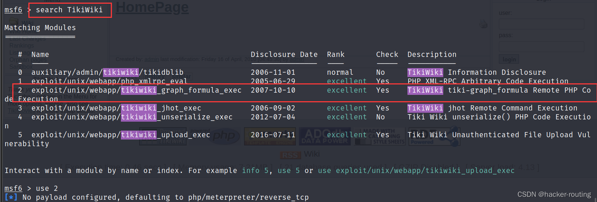The height and width of the screenshot is (202, 597).
Task: Click the underlined msf6 prompt at top
Action: click(x=13, y=10)
